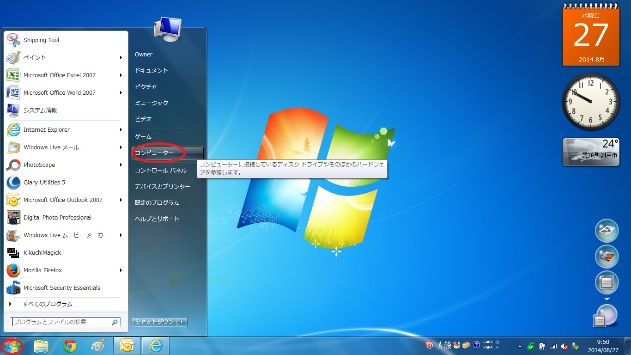Open ミュージック library
This screenshot has height=355, width=631.
[167, 103]
